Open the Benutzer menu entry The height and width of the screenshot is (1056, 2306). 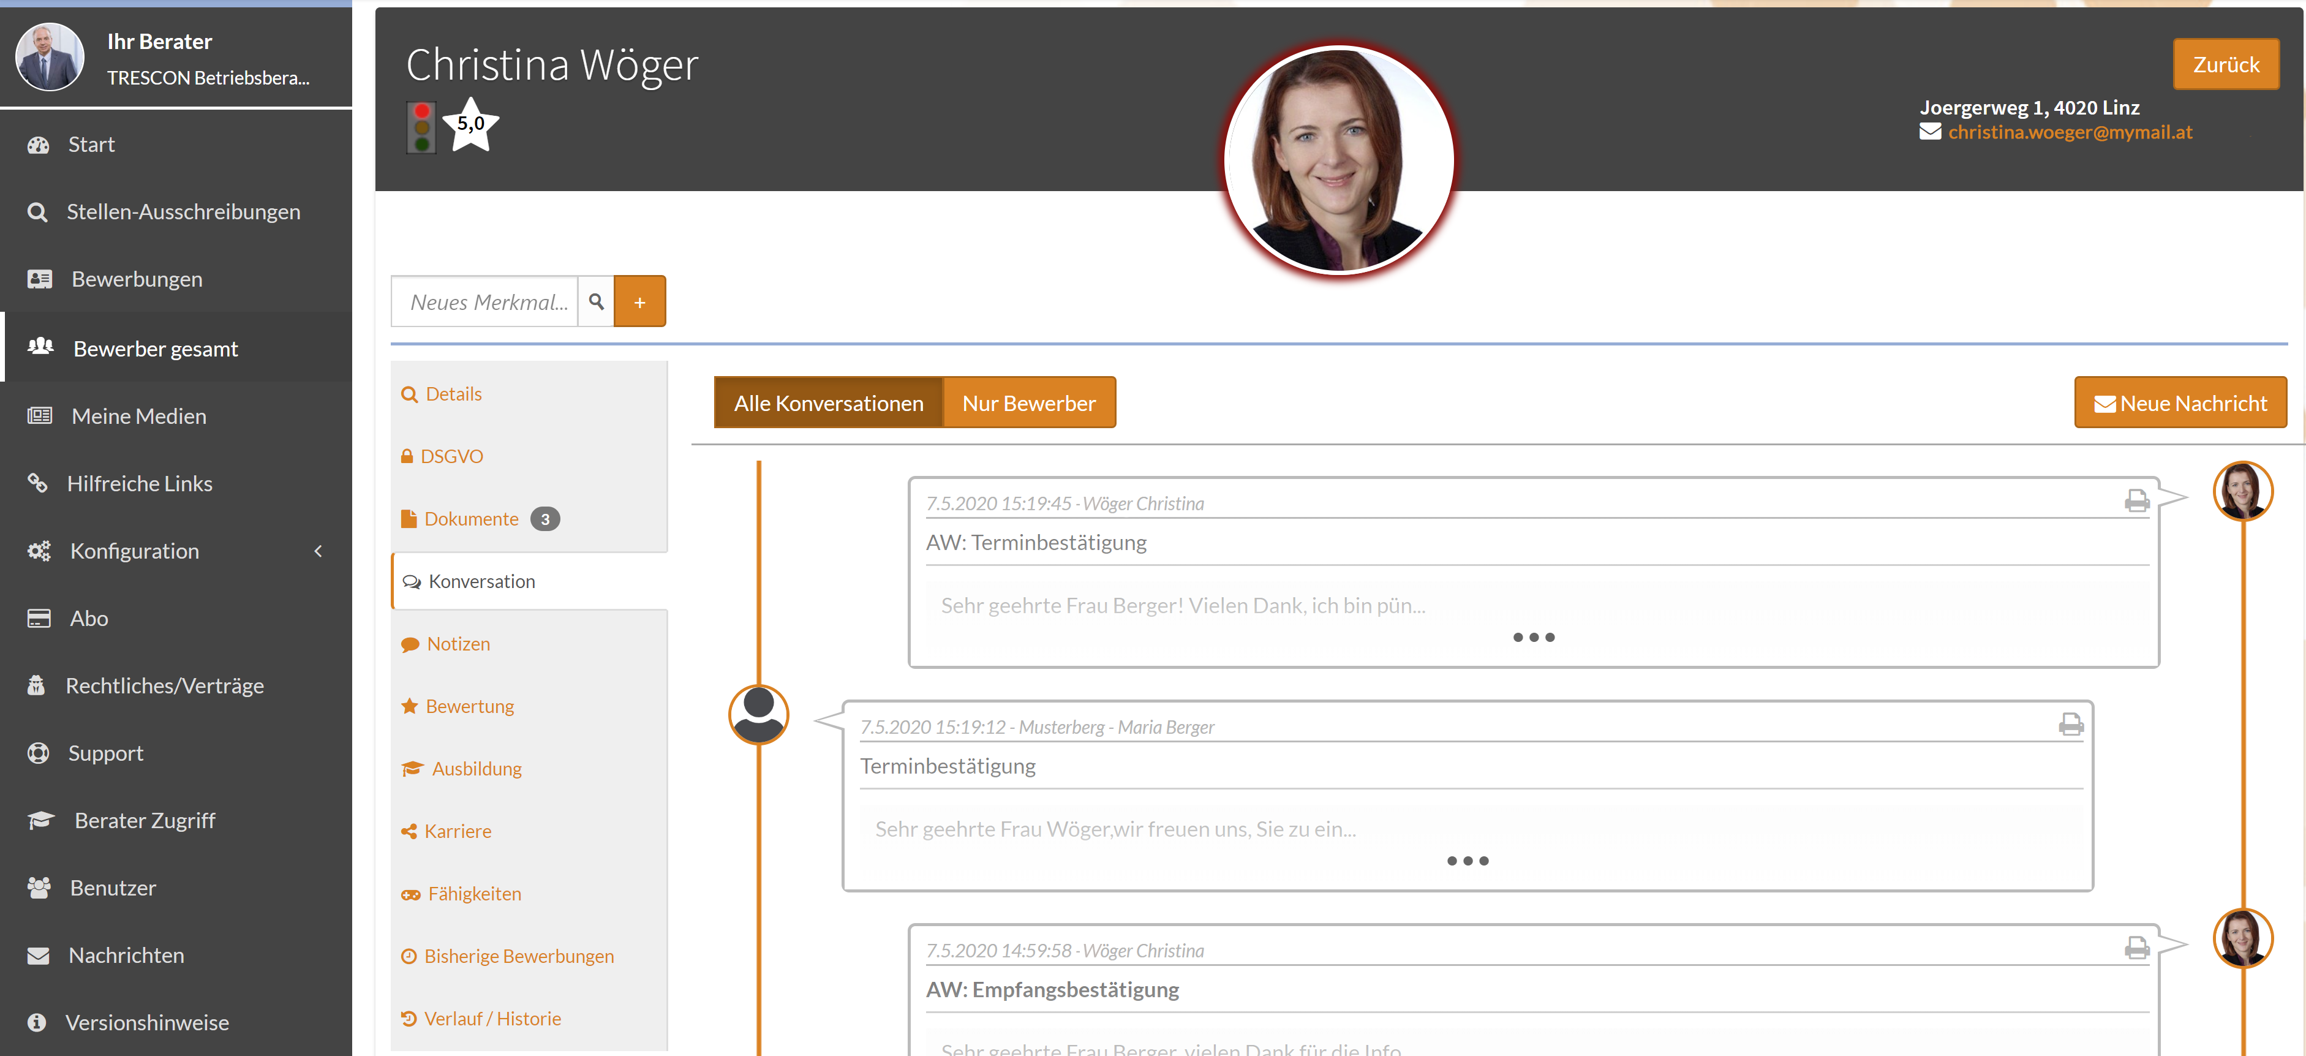[175, 888]
